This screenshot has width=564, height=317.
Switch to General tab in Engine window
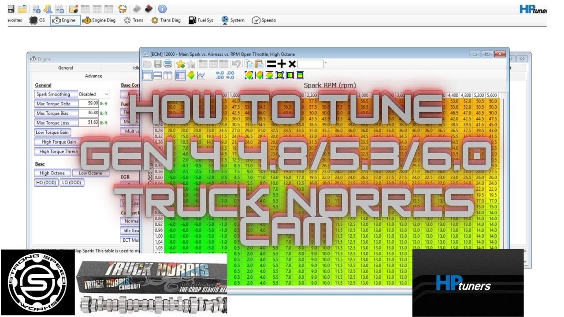pos(66,68)
